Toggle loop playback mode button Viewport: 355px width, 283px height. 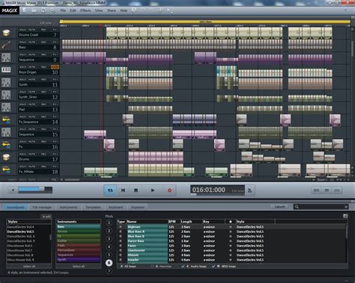coord(110,190)
